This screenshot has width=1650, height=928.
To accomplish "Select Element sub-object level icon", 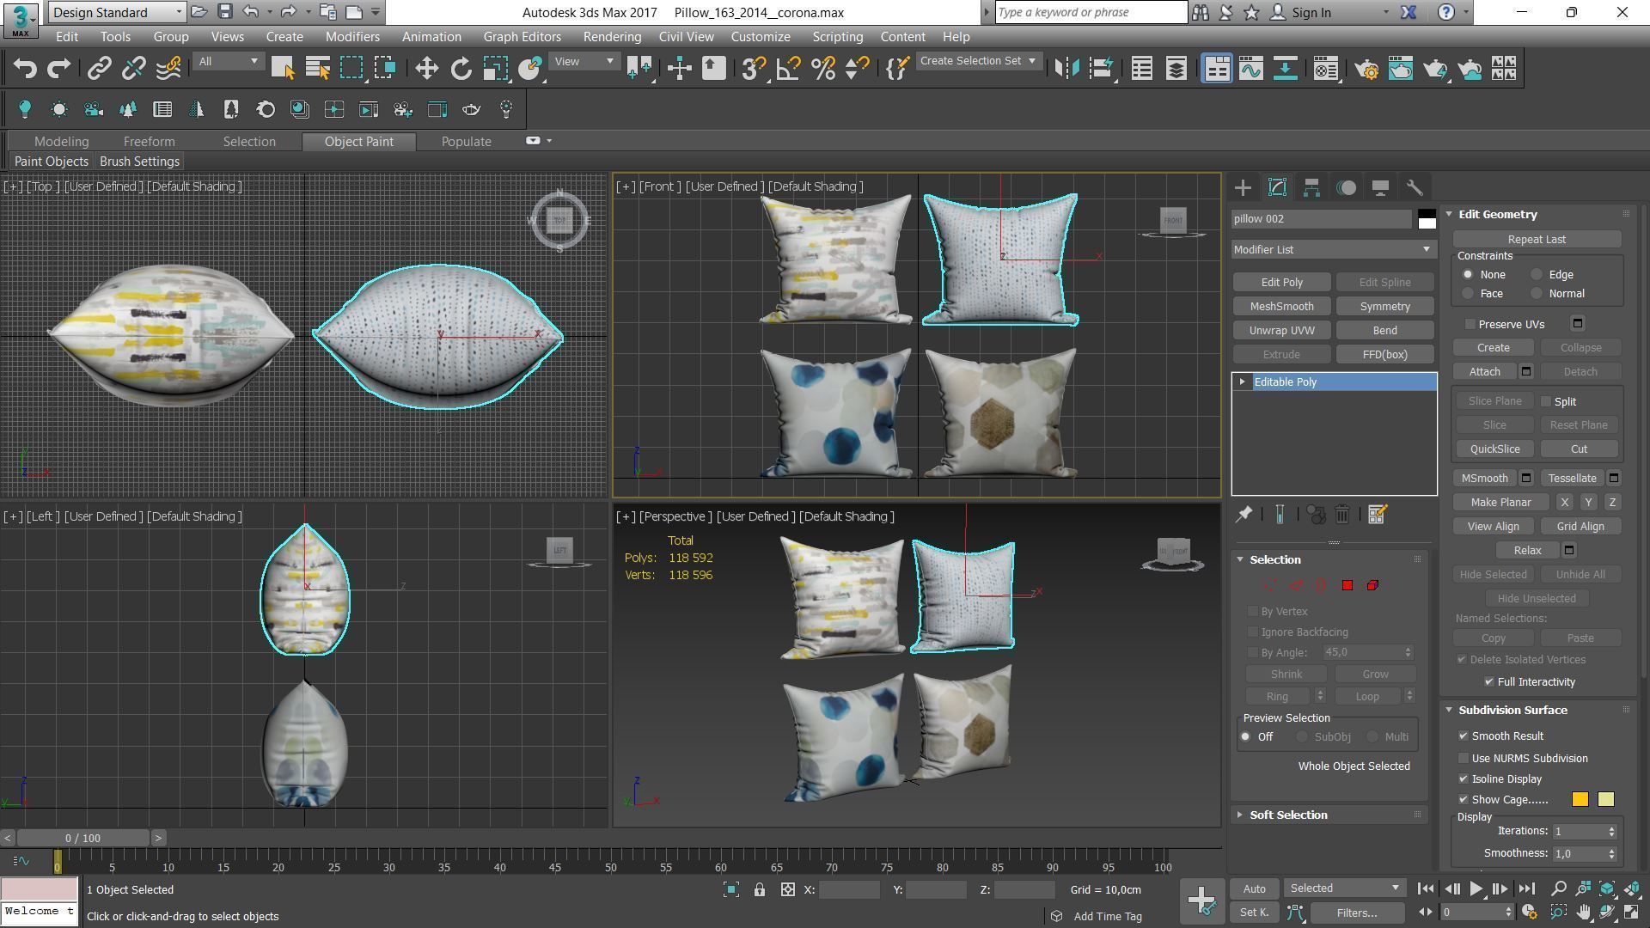I will click(1372, 585).
